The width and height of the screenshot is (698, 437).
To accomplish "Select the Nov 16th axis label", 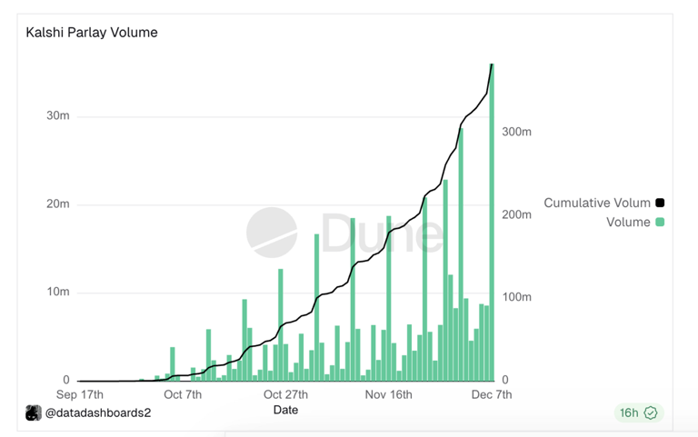I will [x=389, y=394].
